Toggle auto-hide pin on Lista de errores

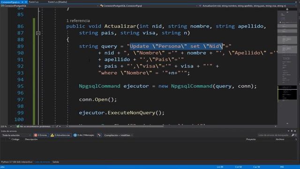tap(292, 131)
